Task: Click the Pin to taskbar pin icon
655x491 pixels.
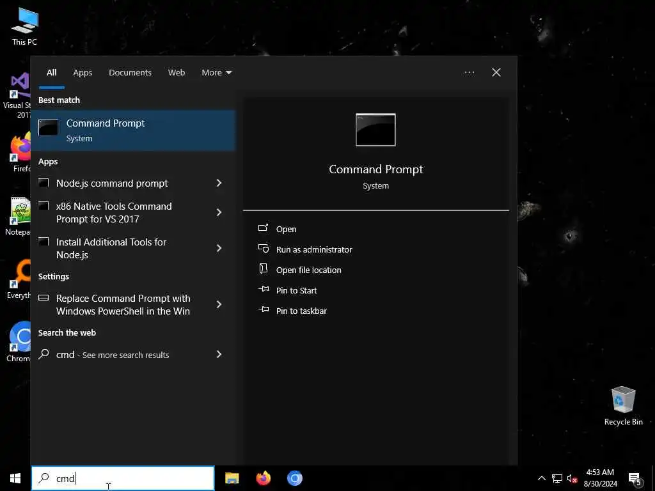Action: (x=264, y=309)
